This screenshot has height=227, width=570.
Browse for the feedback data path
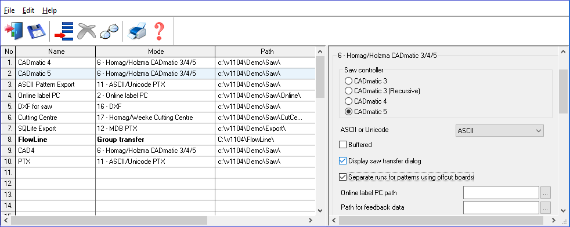pos(546,208)
